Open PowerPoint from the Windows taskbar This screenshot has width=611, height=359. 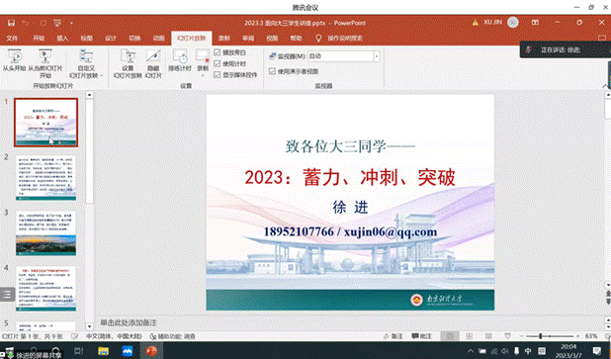pyautogui.click(x=151, y=351)
